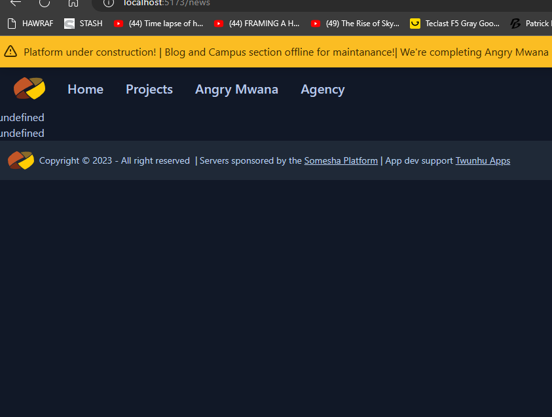Image resolution: width=552 pixels, height=417 pixels.
Task: Open the STASH bookmark
Action: click(83, 24)
